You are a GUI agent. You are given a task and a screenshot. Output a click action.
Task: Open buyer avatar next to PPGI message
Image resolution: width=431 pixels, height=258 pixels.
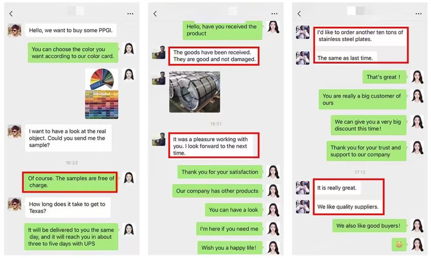coord(15,30)
